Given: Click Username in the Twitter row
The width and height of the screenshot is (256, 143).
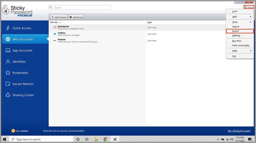Looking at the screenshot, I should click(x=152, y=34).
